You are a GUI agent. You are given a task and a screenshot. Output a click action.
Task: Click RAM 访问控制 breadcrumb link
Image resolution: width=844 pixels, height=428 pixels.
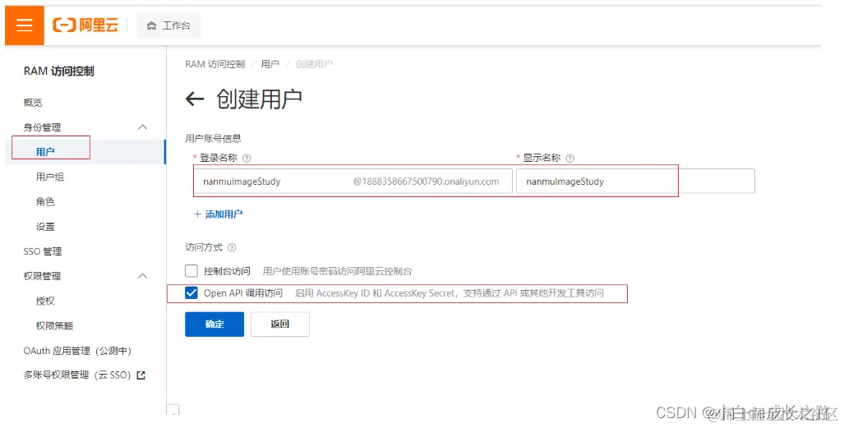pyautogui.click(x=214, y=64)
